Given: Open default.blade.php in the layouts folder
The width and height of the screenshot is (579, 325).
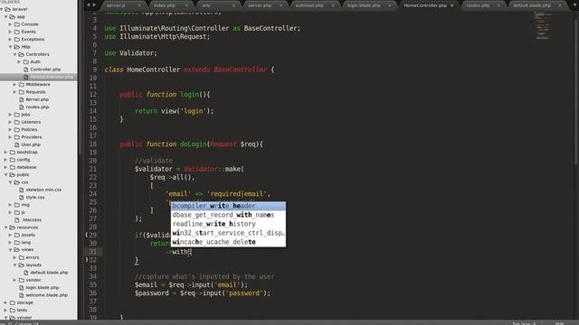Looking at the screenshot, I should click(49, 273).
